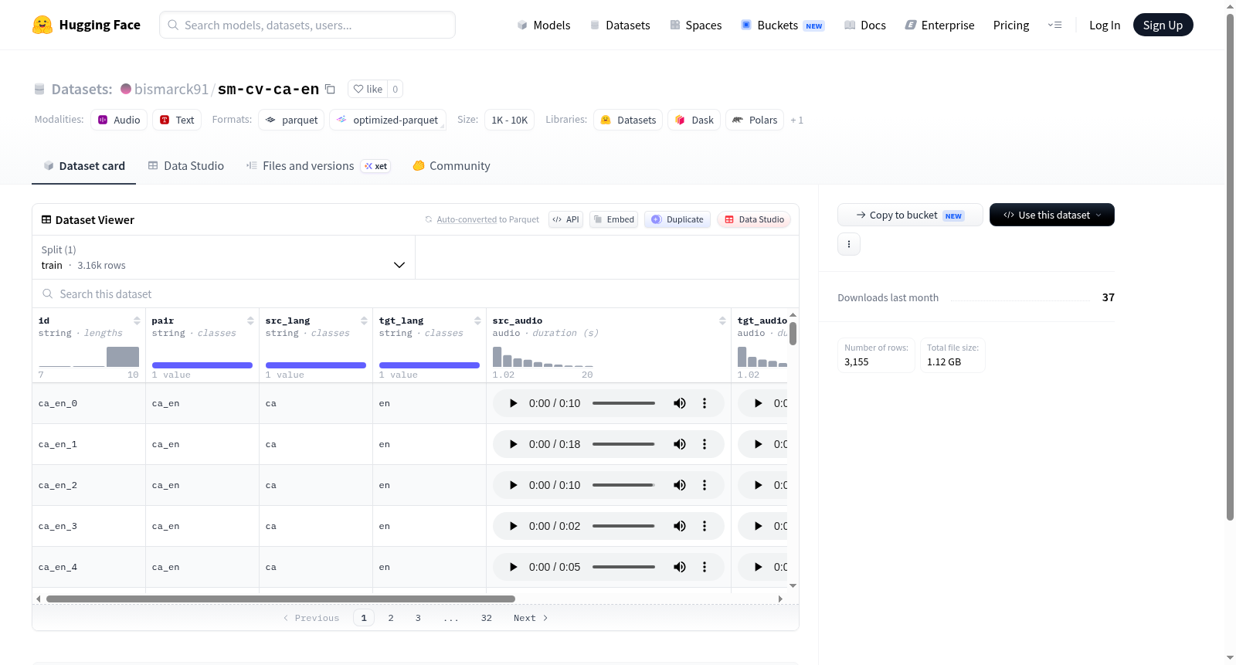Viewport: 1236px width, 665px height.
Task: Mute src_audio in row ca_en_0
Action: [x=680, y=403]
